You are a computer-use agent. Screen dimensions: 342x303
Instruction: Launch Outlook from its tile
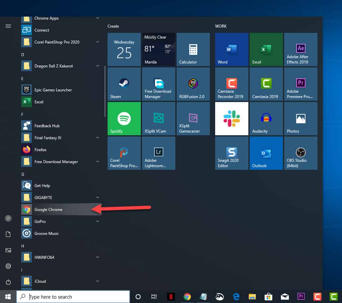266,153
